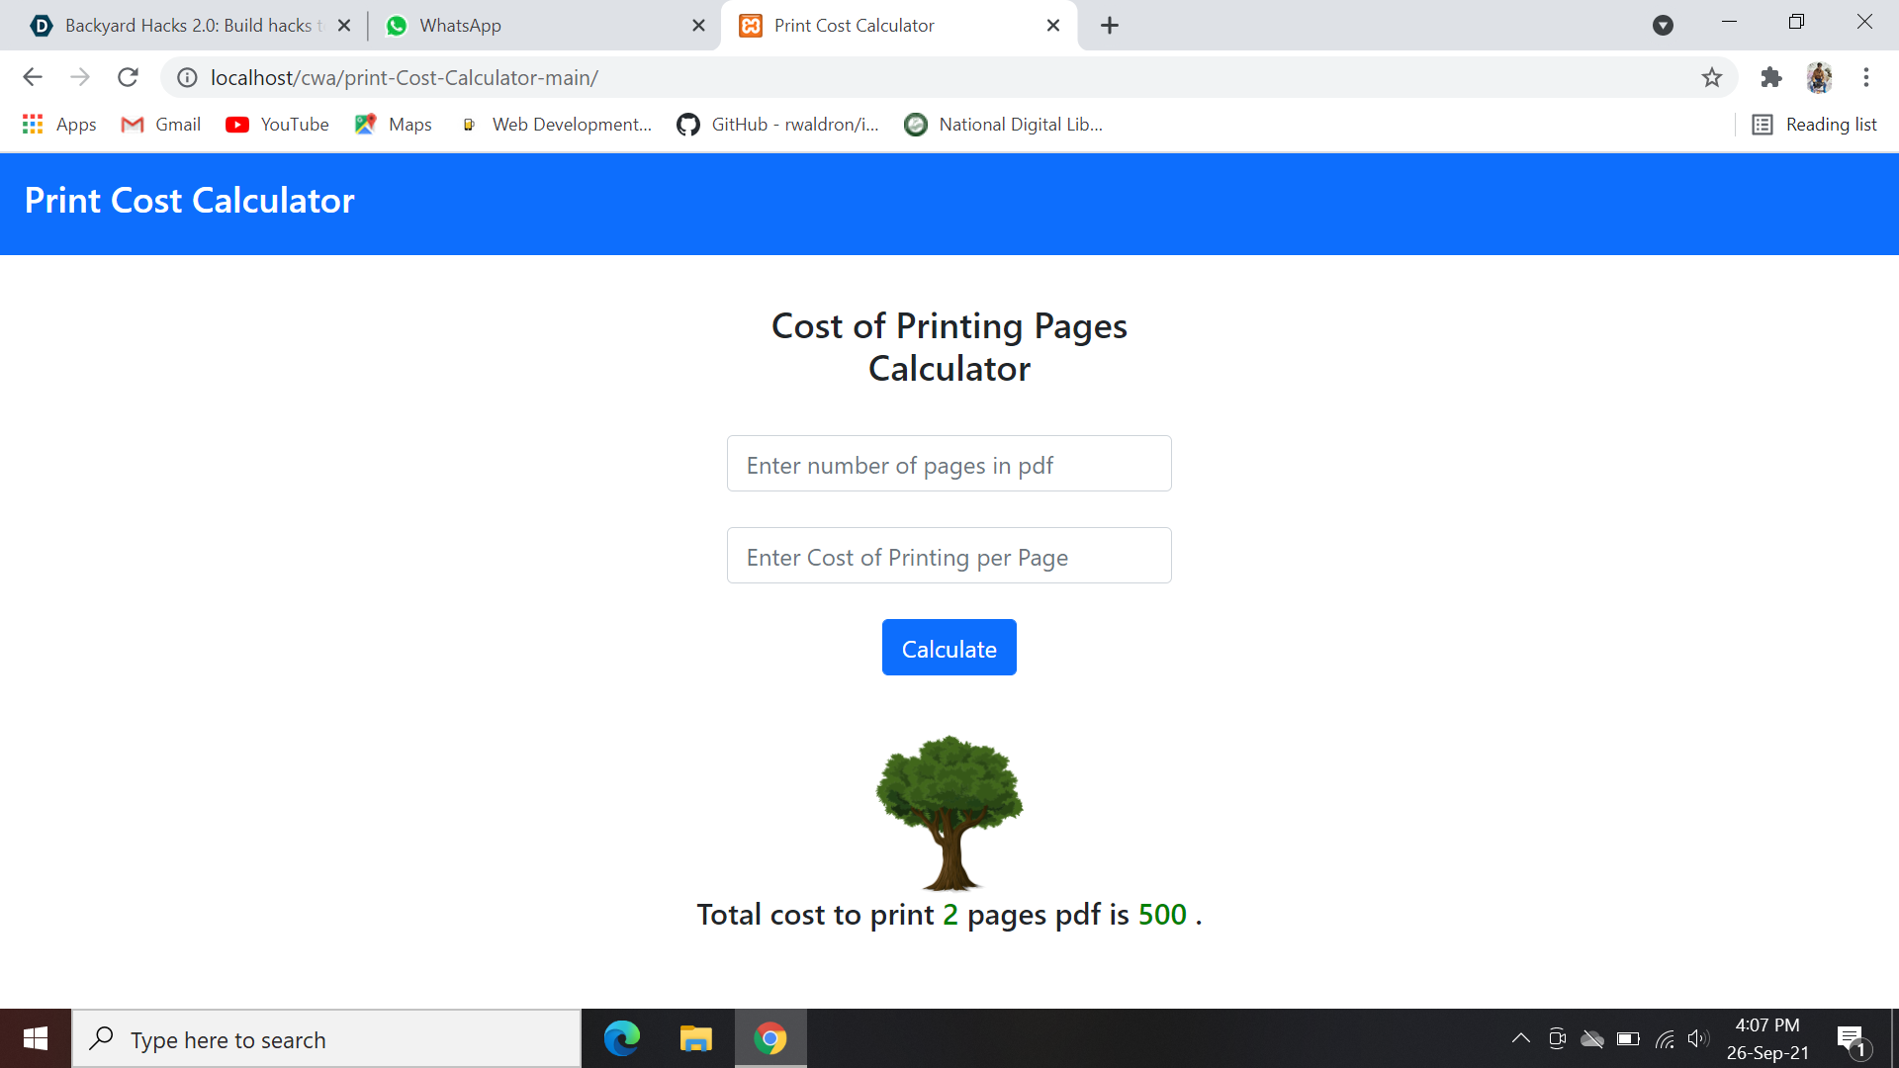Switch to the WhatsApp tab

point(460,26)
